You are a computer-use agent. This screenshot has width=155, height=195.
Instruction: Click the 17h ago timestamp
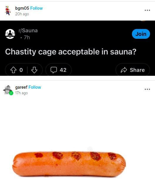coord(21,93)
